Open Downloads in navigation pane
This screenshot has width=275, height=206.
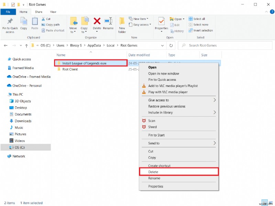[23, 121]
